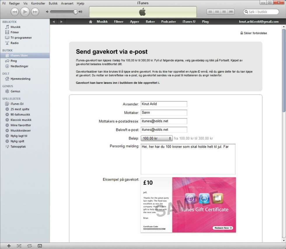Image resolution: width=286 pixels, height=249 pixels.
Task: Click the Previous track rewind button
Action: coord(15,12)
